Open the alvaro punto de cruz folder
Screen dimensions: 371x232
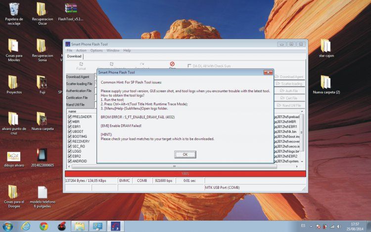click(14, 123)
